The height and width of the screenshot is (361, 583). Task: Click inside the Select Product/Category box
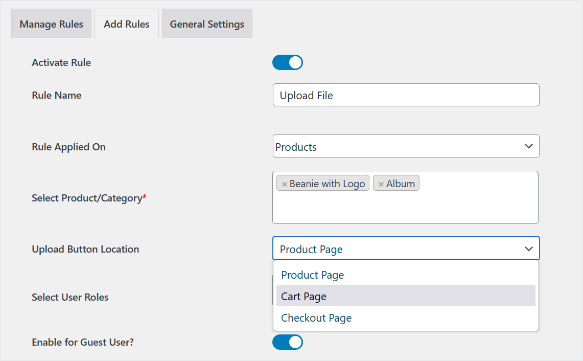(405, 197)
